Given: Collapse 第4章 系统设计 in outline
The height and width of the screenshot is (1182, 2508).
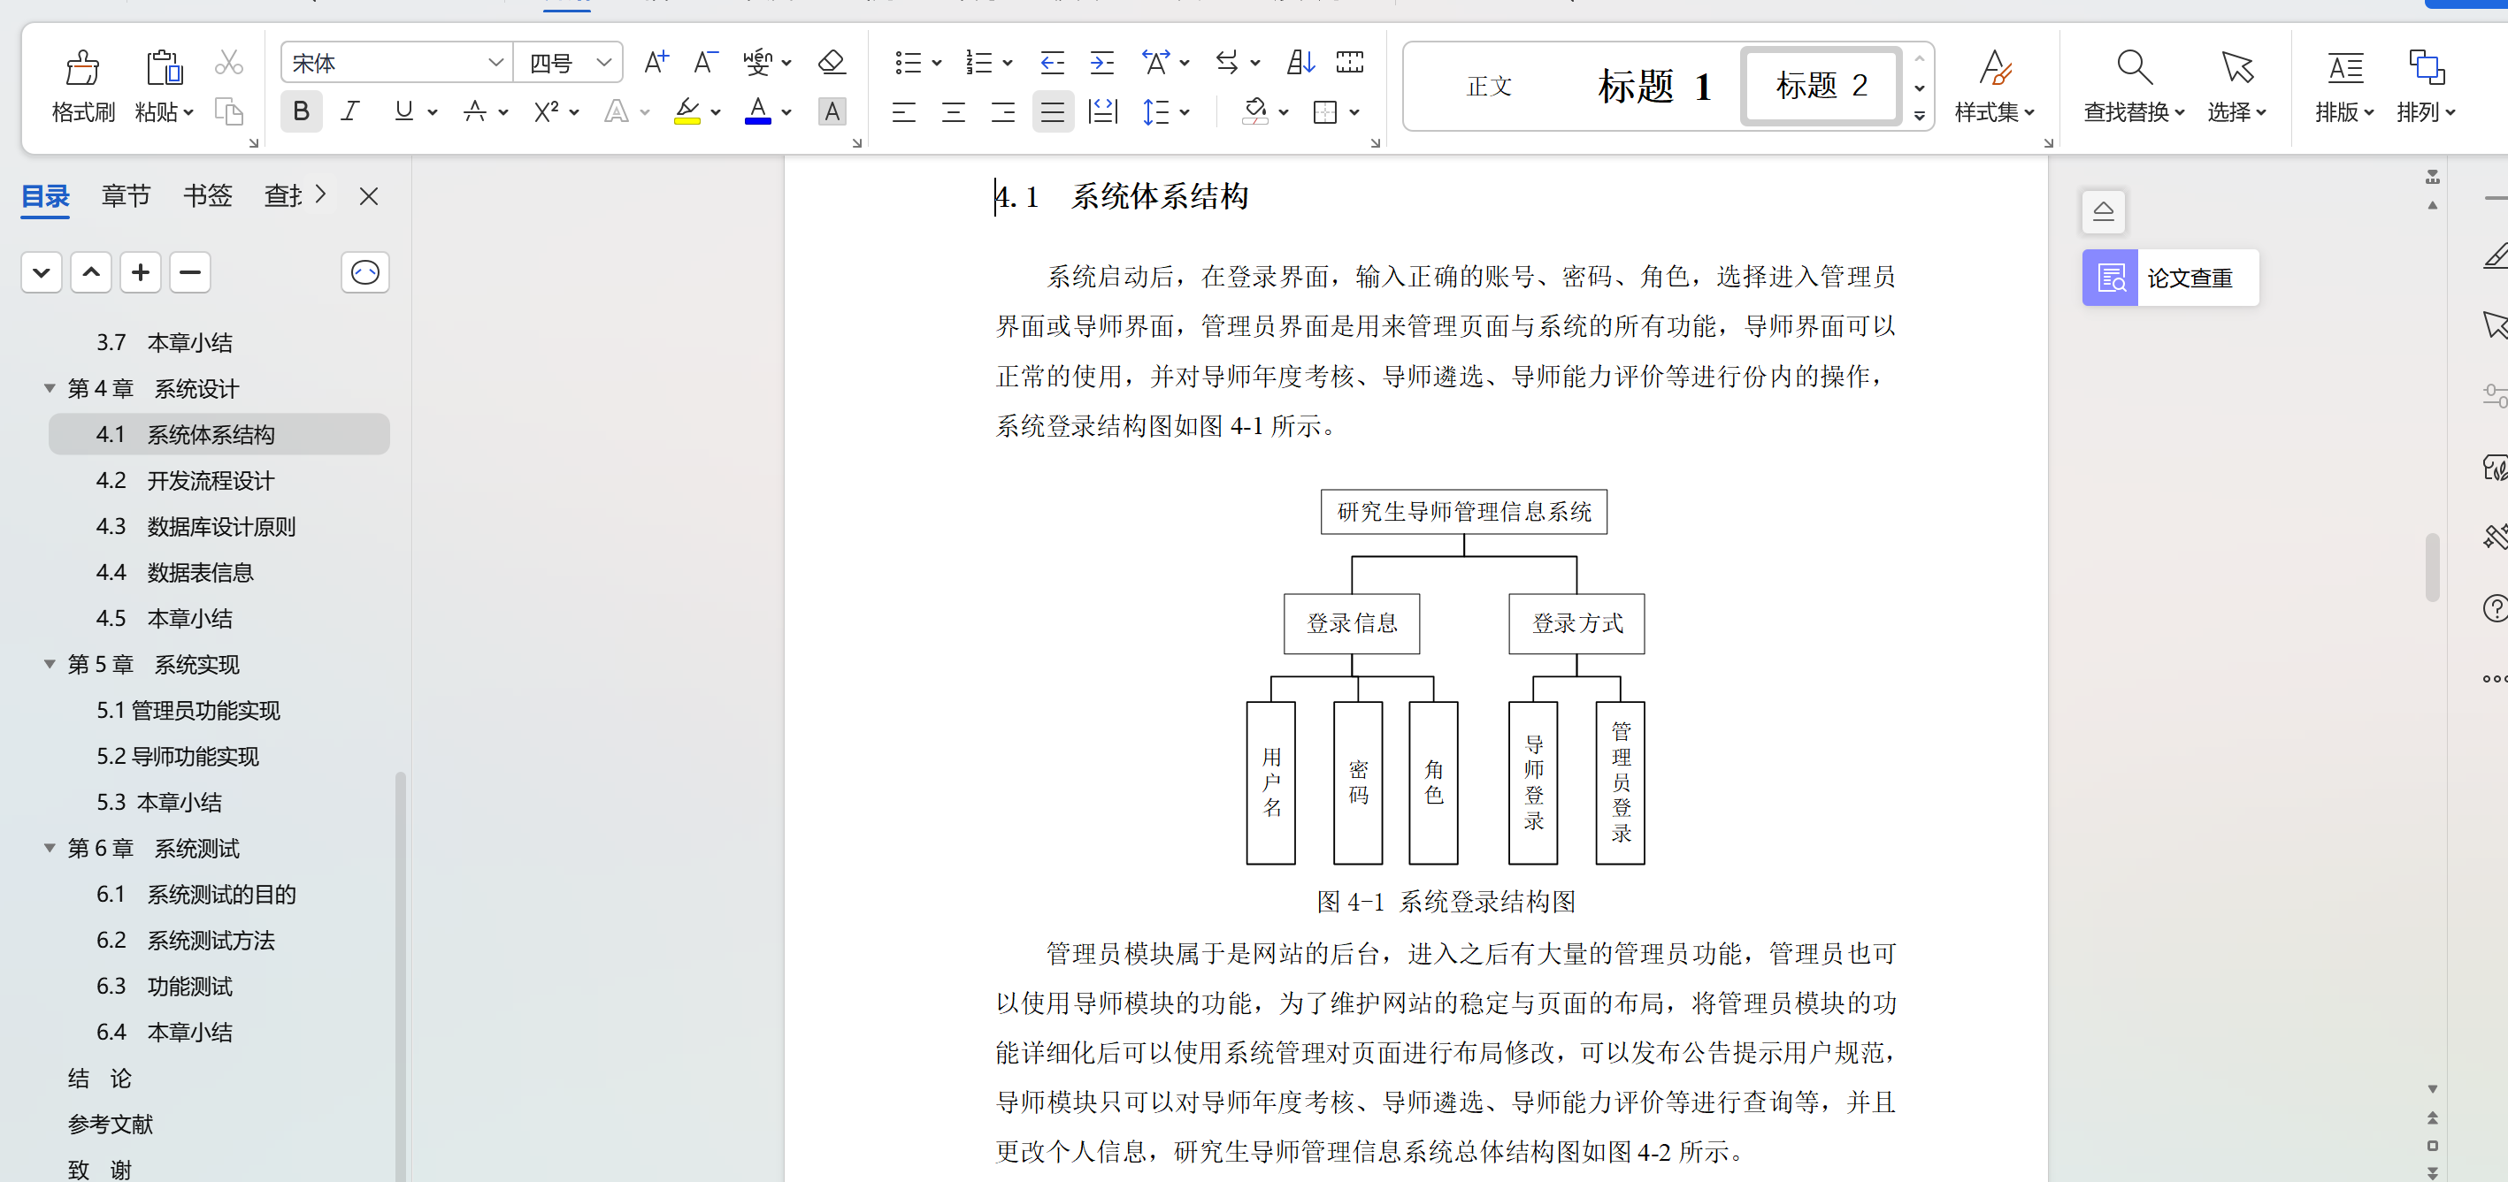Looking at the screenshot, I should pyautogui.click(x=50, y=388).
